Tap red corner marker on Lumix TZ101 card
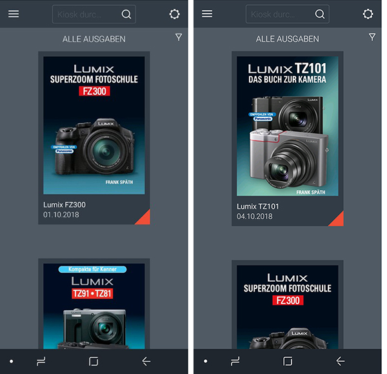The image size is (387, 374). click(338, 221)
